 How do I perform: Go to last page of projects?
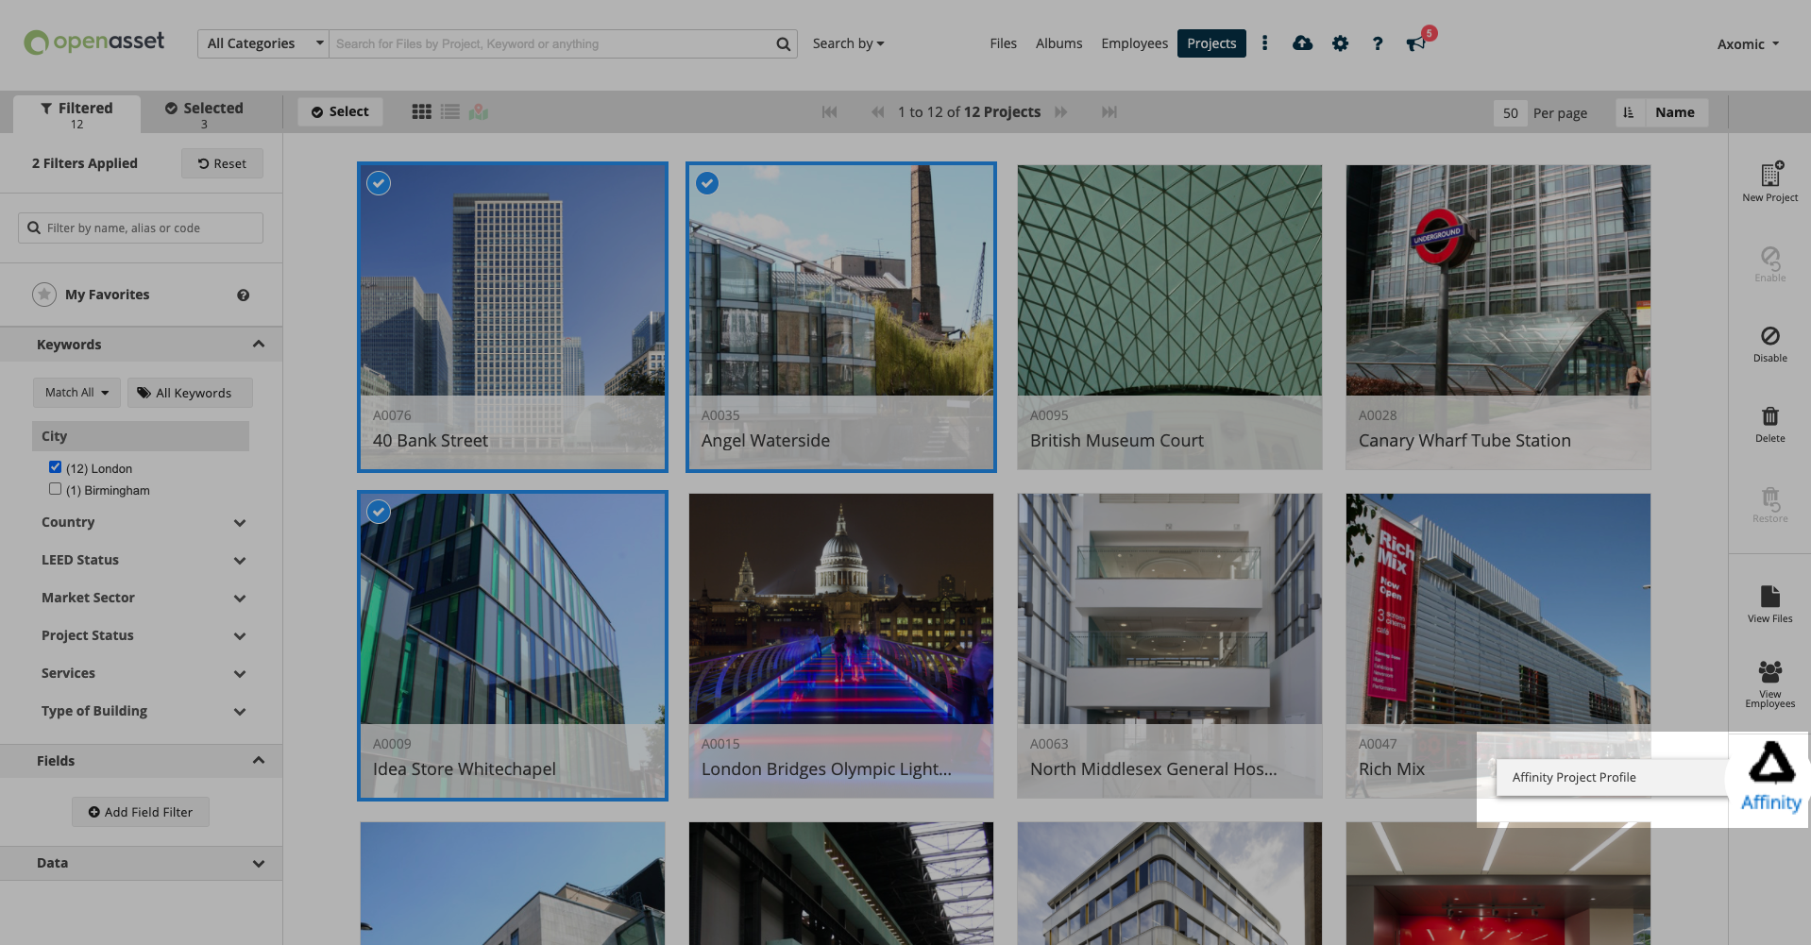click(1109, 112)
